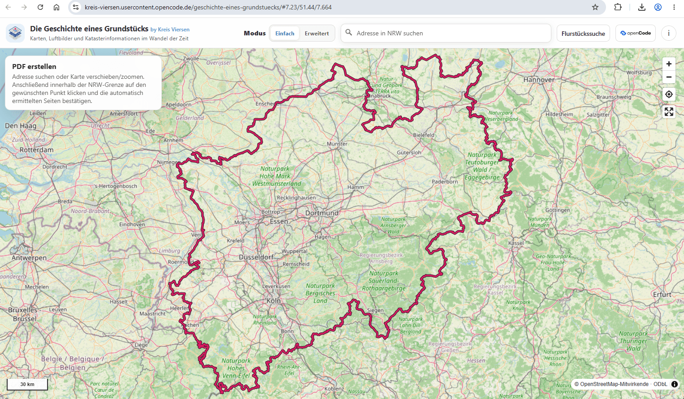Focus the Adresse in NRW suchen field
Image resolution: width=684 pixels, height=399 pixels.
click(446, 33)
